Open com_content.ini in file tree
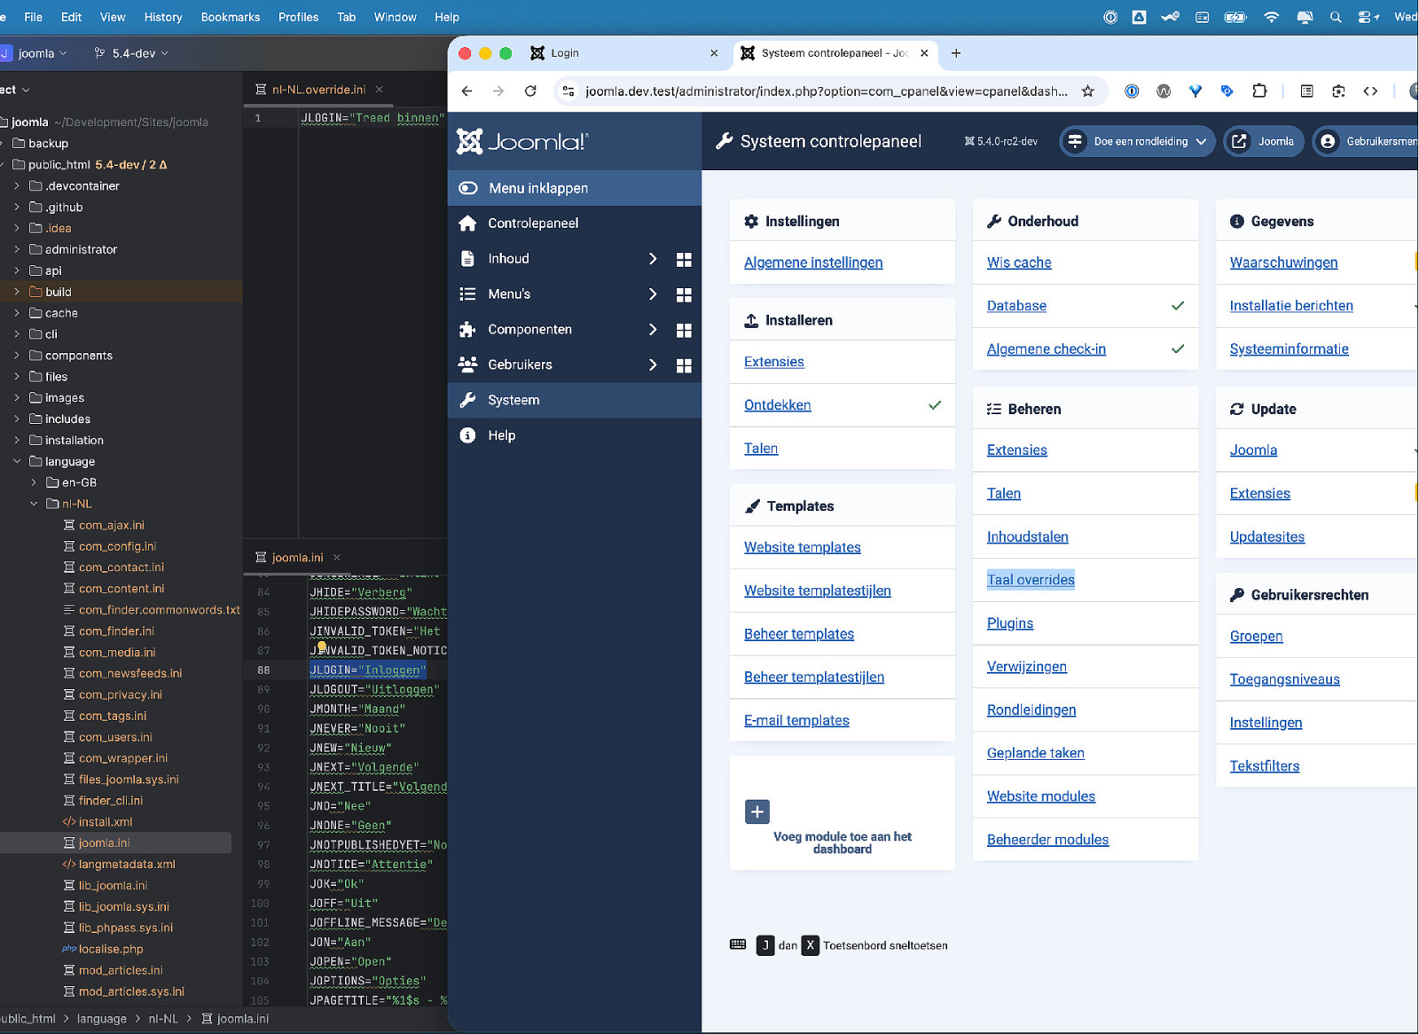1419x1034 pixels. [122, 589]
